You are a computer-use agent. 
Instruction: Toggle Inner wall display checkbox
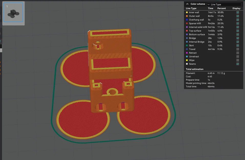coord(238,12)
